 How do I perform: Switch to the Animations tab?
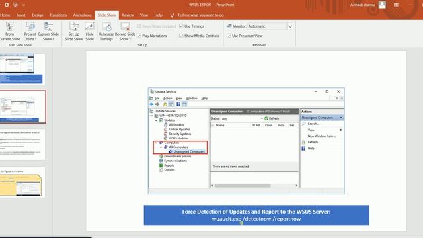82,15
